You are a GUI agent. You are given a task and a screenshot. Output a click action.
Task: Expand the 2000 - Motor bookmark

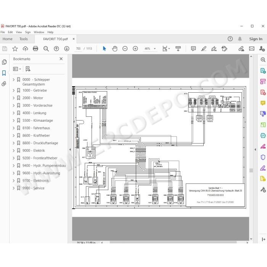click(14, 98)
